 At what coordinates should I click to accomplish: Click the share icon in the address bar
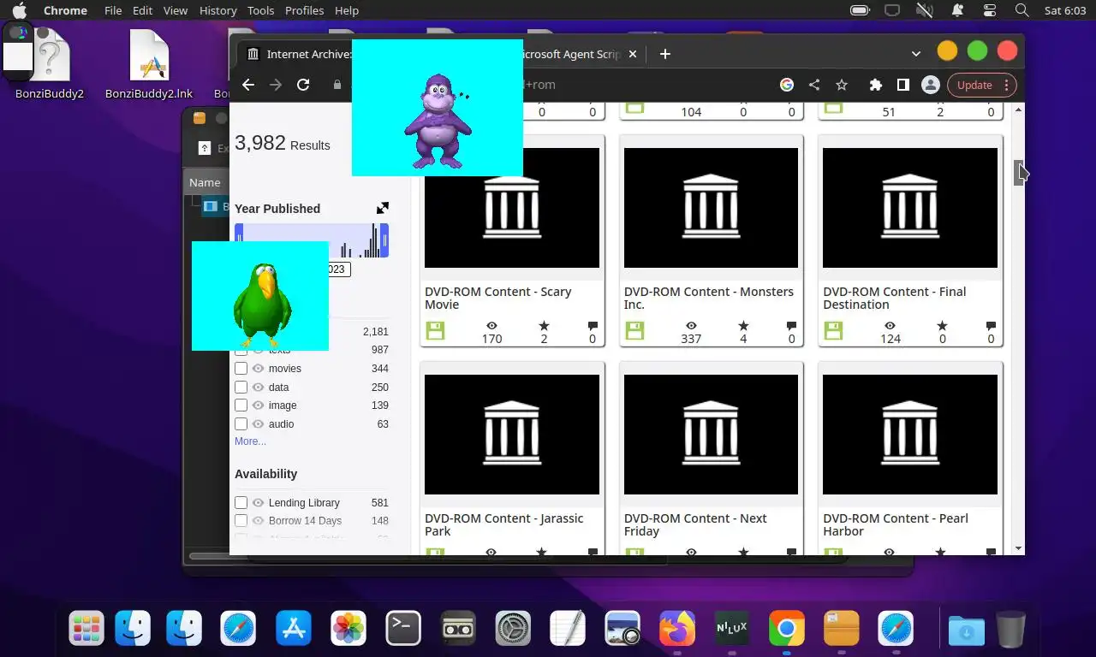click(814, 85)
